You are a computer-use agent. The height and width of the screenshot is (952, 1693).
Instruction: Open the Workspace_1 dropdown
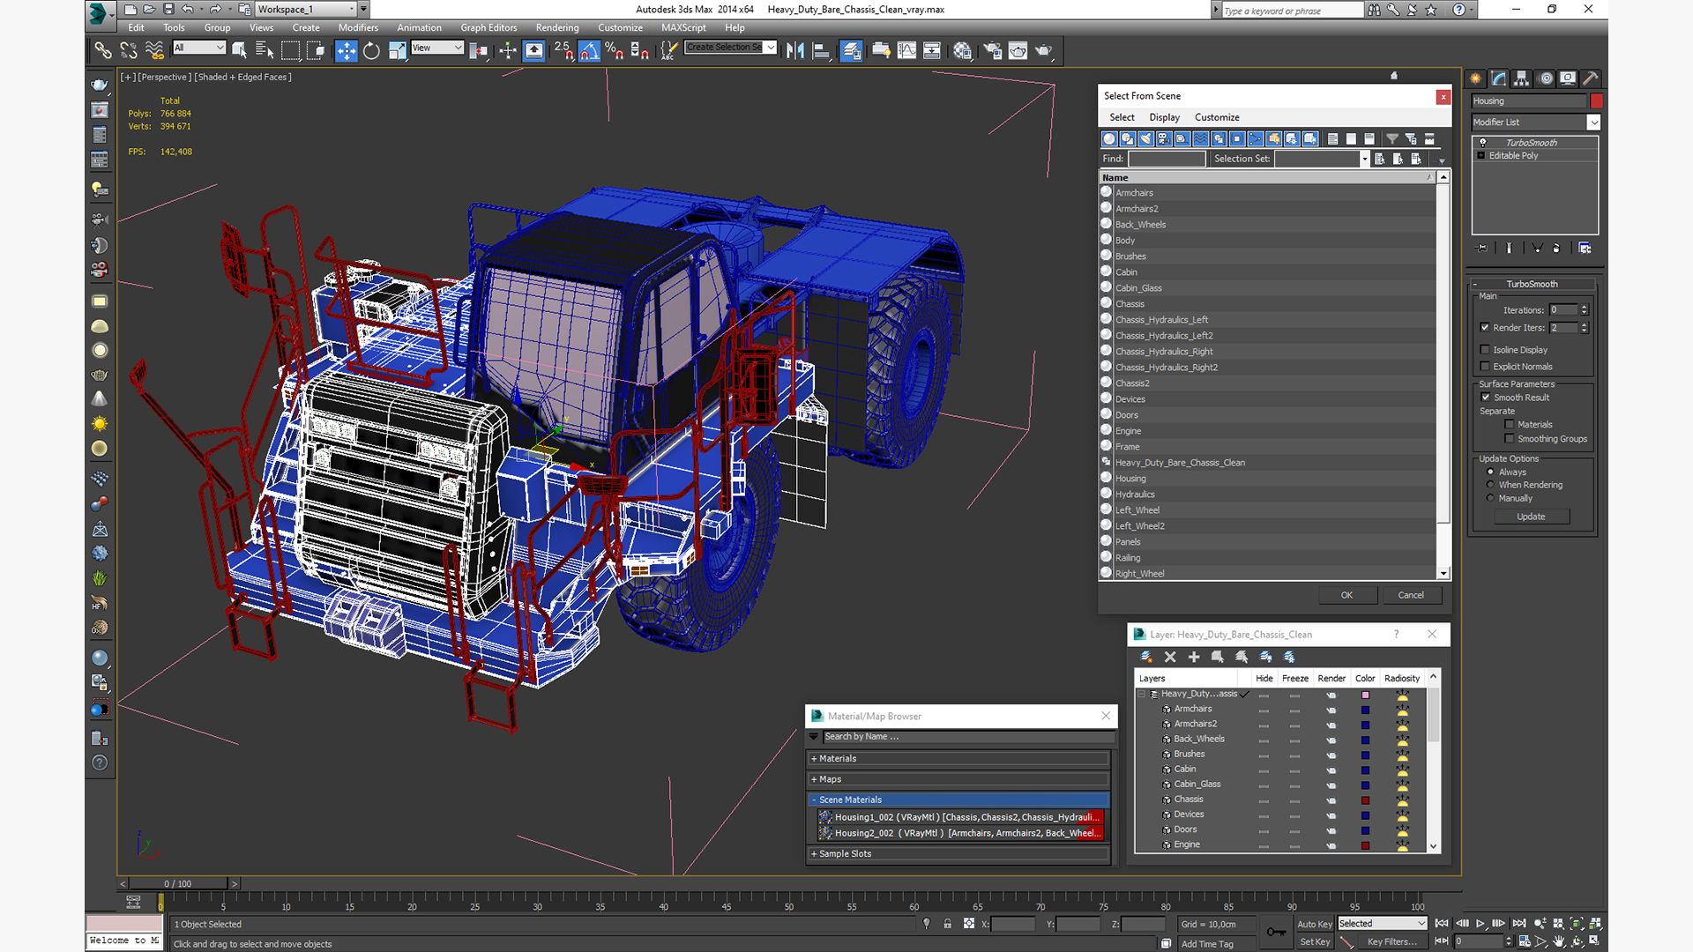(307, 10)
